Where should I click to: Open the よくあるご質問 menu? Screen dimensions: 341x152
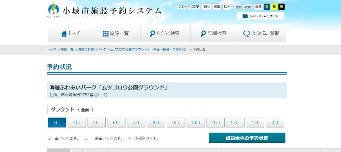pos(262,33)
